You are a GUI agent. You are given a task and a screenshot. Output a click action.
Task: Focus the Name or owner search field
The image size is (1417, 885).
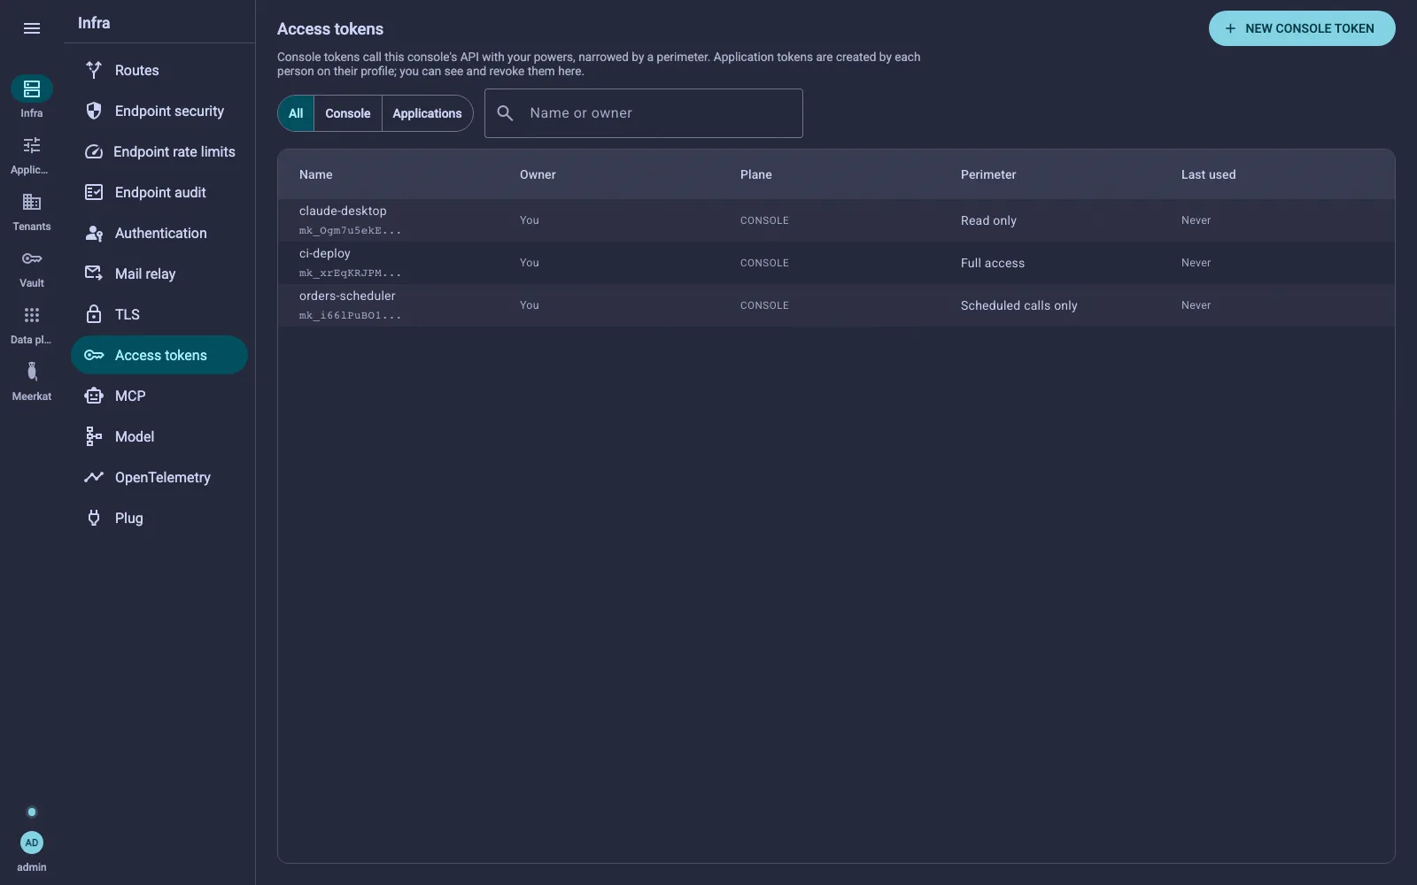tap(644, 113)
